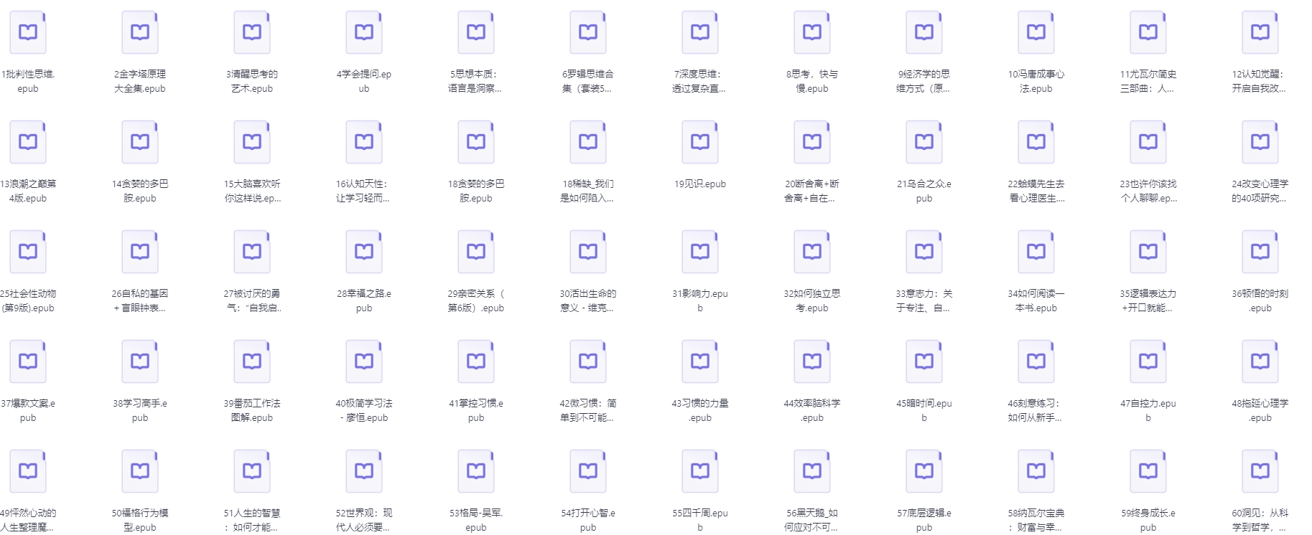Pick the 49怦然心动的人生整理魔法 file icon
Image resolution: width=1312 pixels, height=535 pixels.
[28, 471]
